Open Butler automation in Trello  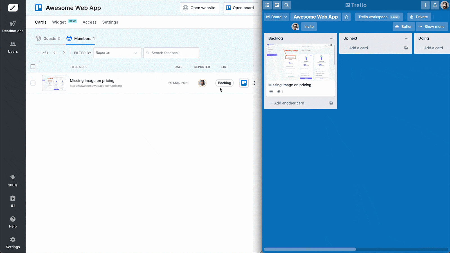pyautogui.click(x=404, y=27)
